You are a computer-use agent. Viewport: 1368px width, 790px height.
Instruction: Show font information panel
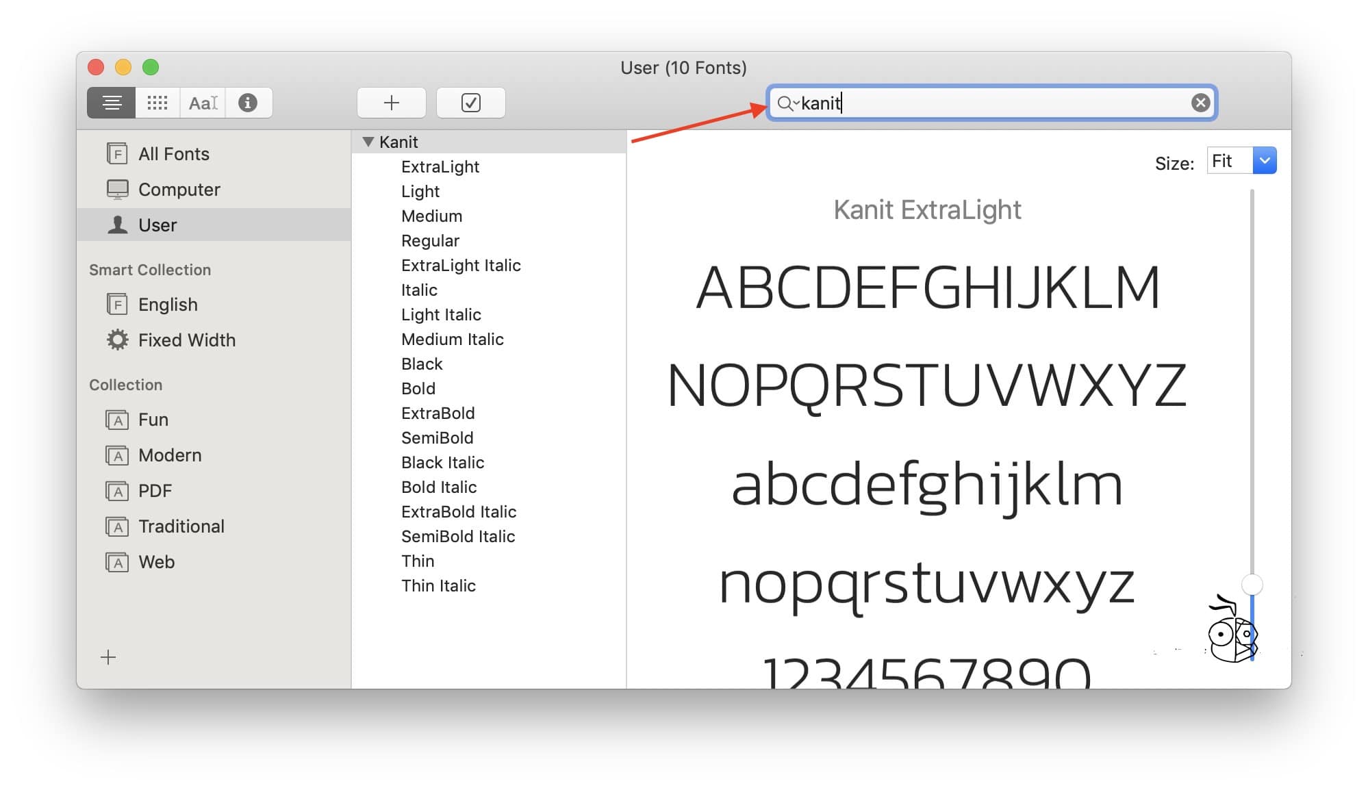coord(248,103)
